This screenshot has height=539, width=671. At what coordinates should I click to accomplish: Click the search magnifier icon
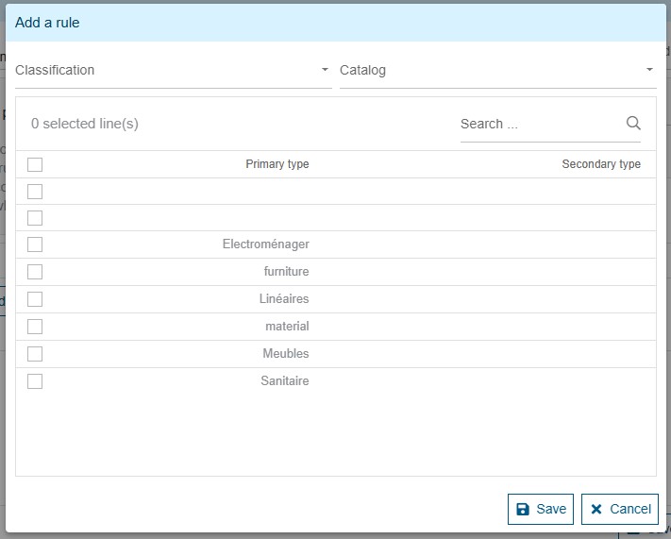tap(633, 124)
